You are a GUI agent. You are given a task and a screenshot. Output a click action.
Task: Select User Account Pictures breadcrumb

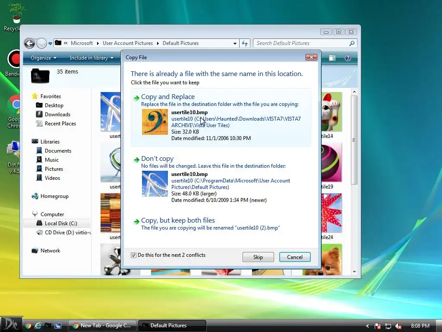point(128,43)
